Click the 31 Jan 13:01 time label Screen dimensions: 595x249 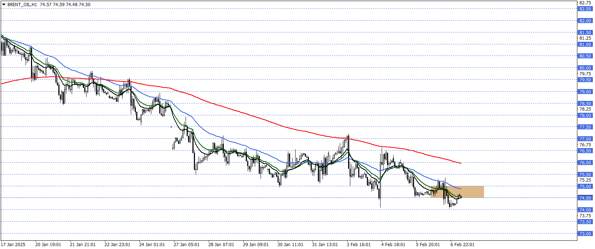[325, 244]
